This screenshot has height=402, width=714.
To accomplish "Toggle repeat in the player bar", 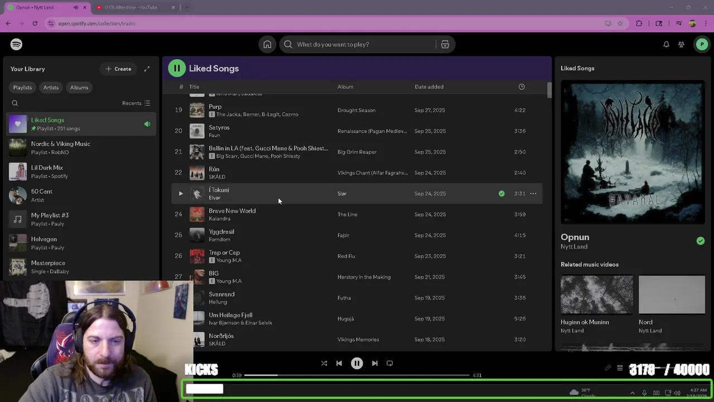I will pos(390,363).
